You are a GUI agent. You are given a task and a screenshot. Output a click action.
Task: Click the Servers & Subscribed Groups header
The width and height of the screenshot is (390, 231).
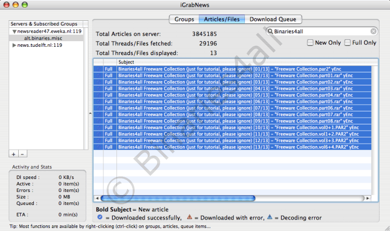46,24
